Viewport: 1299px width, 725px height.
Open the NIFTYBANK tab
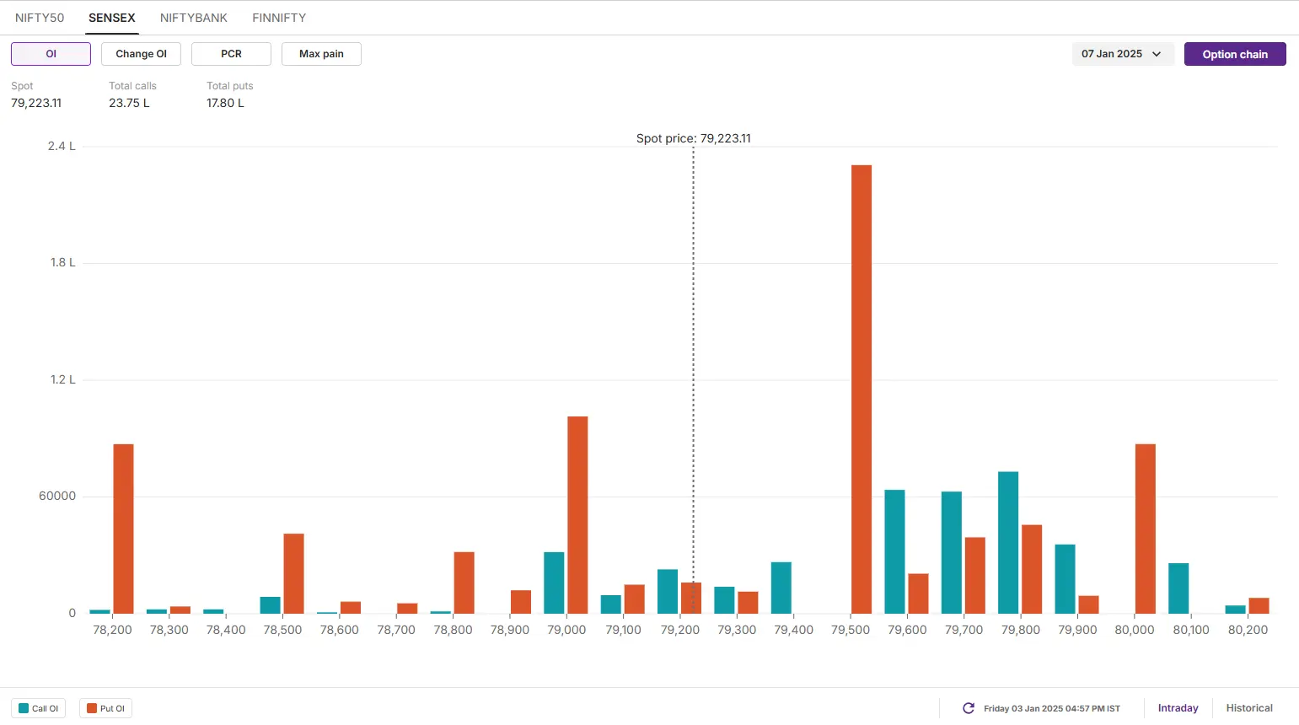[x=194, y=18]
